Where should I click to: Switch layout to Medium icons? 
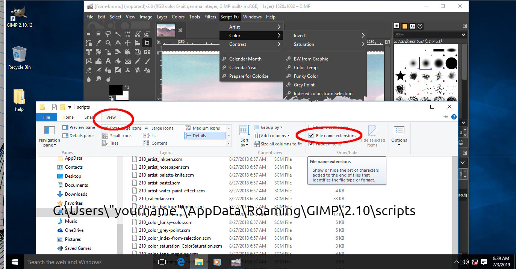tap(202, 128)
